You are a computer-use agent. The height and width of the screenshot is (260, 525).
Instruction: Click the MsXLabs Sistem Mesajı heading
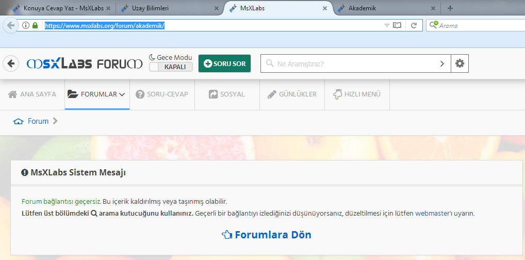pos(74,172)
